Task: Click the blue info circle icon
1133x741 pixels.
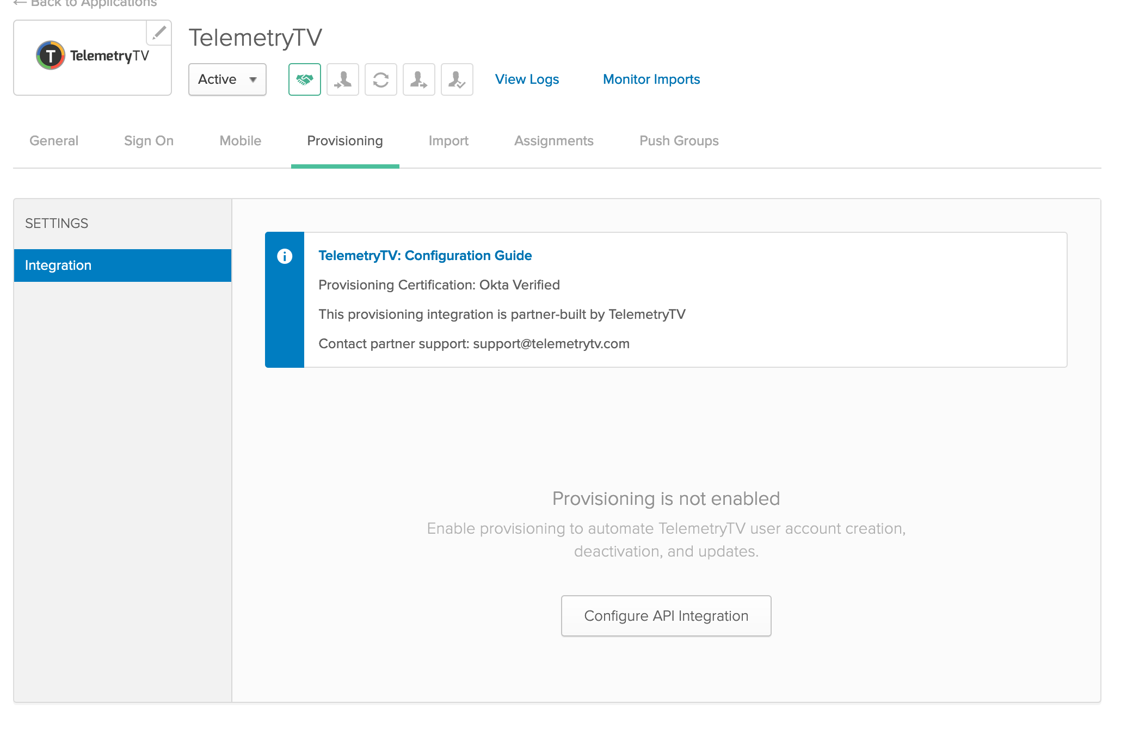Action: 285,256
